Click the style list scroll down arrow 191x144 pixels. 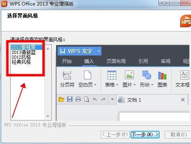(x=48, y=116)
